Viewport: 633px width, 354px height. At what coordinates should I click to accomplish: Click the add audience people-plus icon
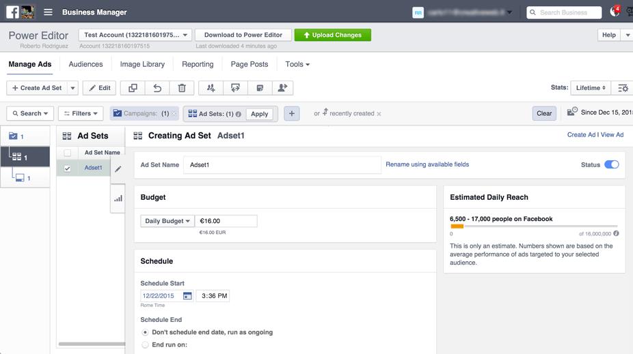pos(211,88)
